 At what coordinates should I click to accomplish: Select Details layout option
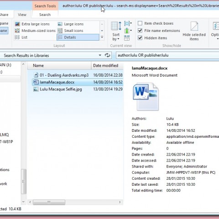[x=78, y=37]
